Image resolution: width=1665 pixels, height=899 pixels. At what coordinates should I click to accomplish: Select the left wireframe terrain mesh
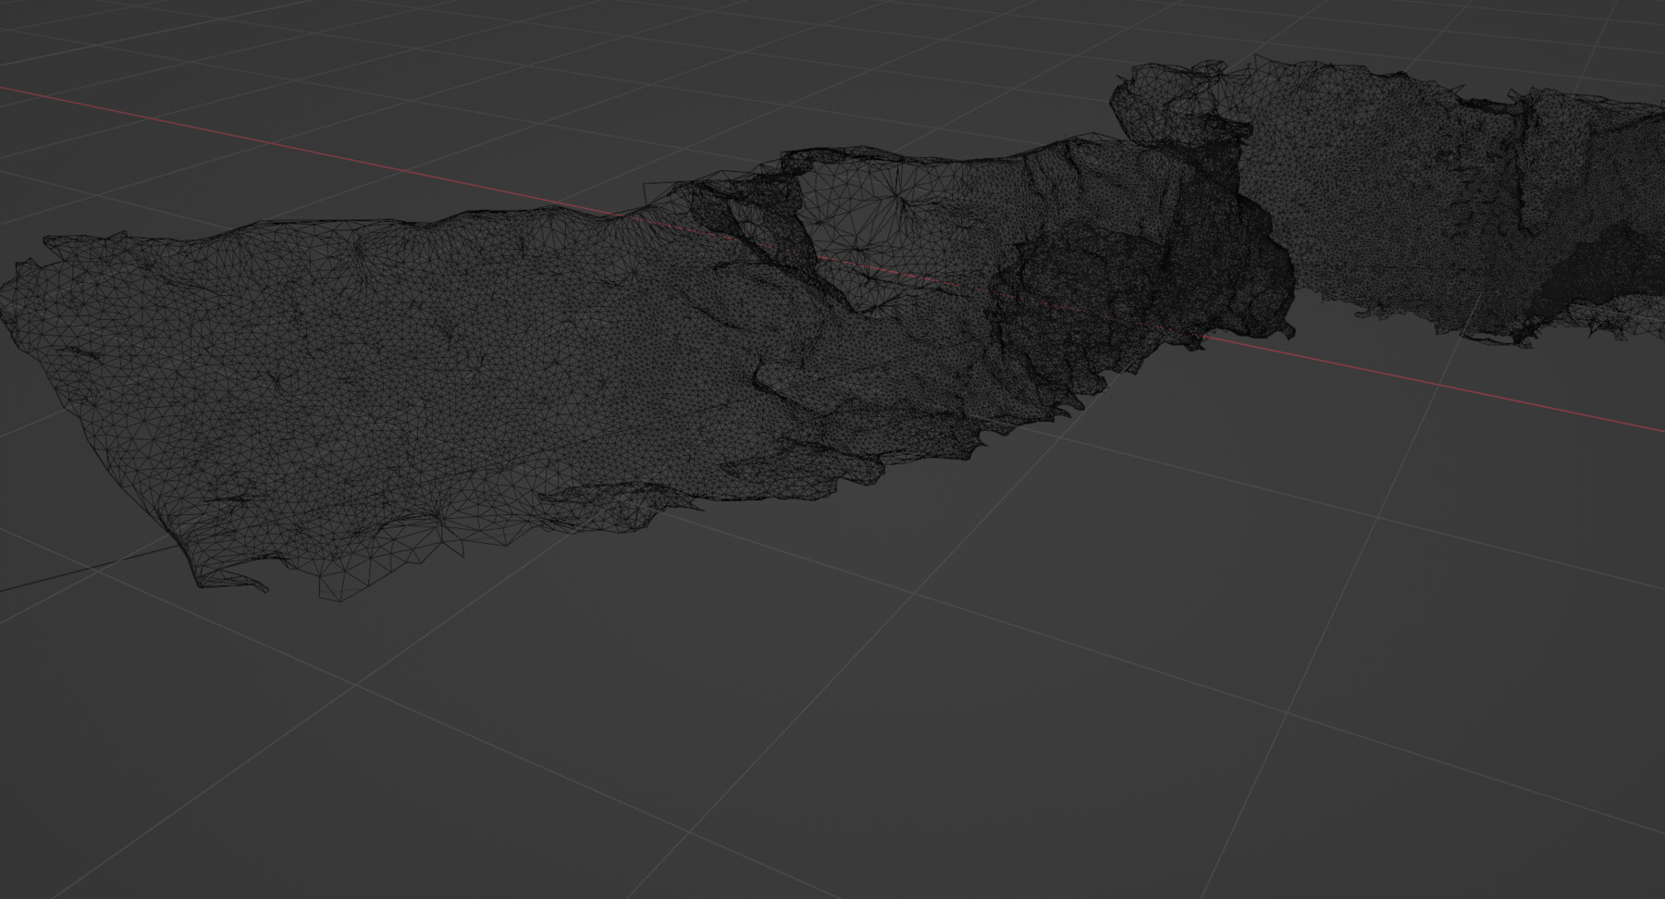pos(370,370)
